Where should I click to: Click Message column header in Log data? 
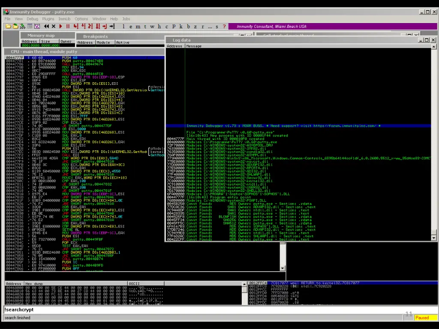pos(308,46)
